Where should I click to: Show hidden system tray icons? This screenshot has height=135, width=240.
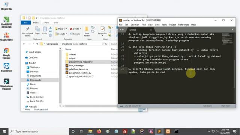(x=208, y=131)
